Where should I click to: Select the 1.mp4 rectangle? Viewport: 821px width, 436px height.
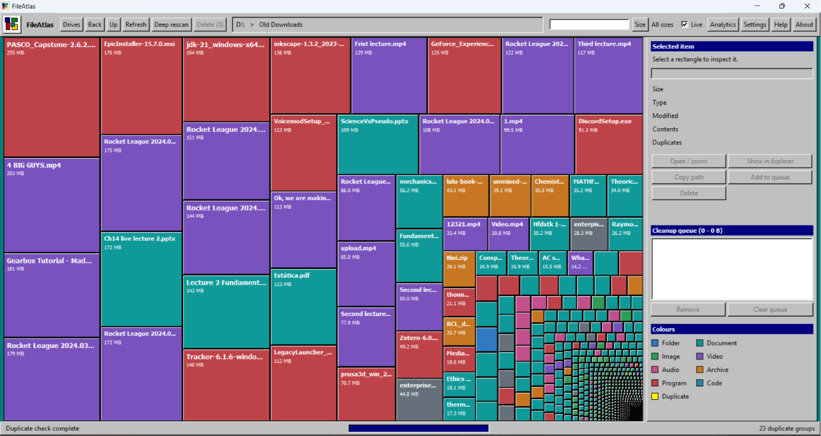click(x=537, y=145)
